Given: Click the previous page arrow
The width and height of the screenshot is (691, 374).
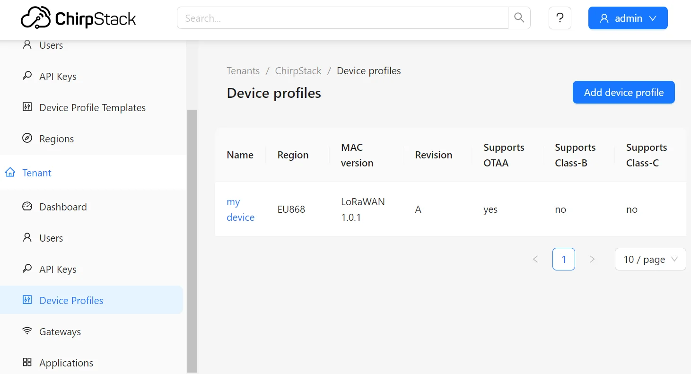Looking at the screenshot, I should point(535,259).
